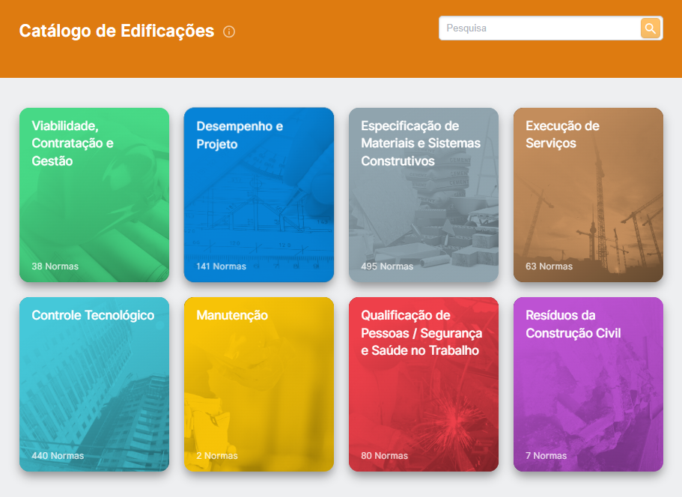Viewport: 682px width, 497px height.
Task: Click the '2 Normas' count label
Action: 217,456
